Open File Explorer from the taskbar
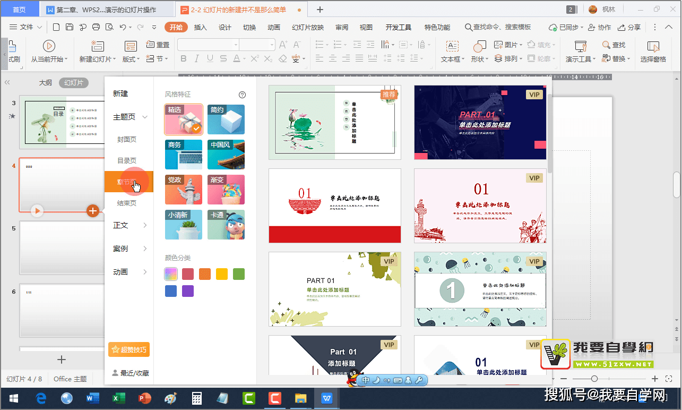The height and width of the screenshot is (410, 682). tap(300, 398)
